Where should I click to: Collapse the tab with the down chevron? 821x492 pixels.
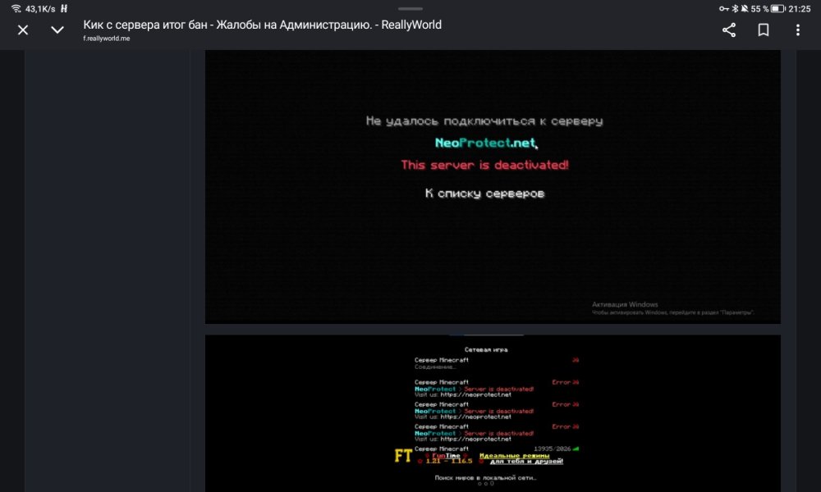(x=57, y=30)
